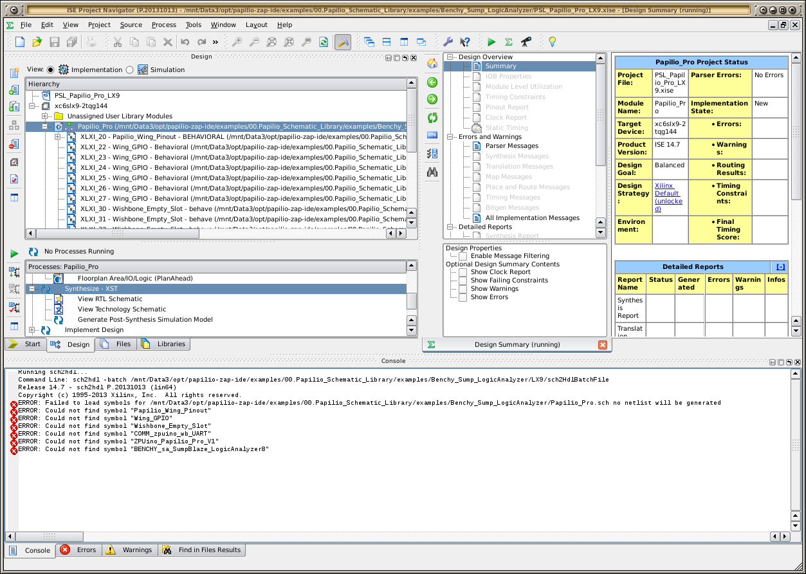806x574 pixels.
Task: Click the green Implement Top Module play icon
Action: click(491, 42)
